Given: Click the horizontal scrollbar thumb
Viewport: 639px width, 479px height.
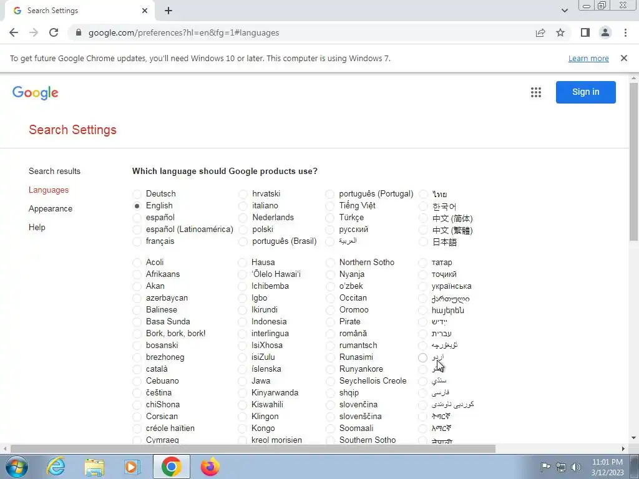Looking at the screenshot, I should tap(253, 448).
